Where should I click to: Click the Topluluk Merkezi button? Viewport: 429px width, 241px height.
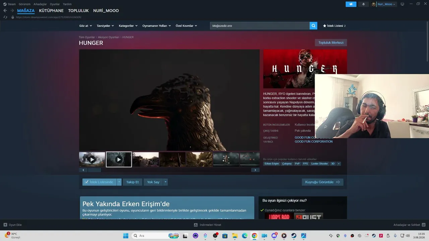tap(331, 43)
